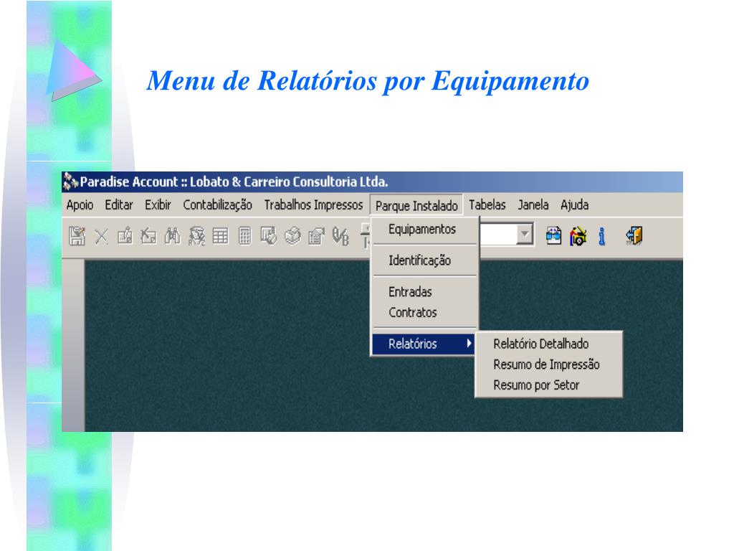Click the colorful camera toolbar icon

coord(578,235)
